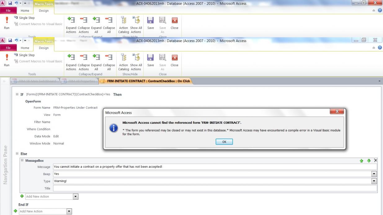Viewport: 383px width, 215px height.
Task: Delete the MessageBox action with the X
Action: [x=375, y=161]
